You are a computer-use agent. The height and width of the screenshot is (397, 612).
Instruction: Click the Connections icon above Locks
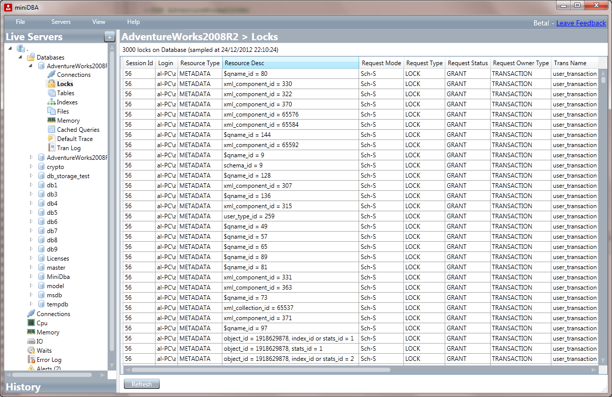point(52,74)
